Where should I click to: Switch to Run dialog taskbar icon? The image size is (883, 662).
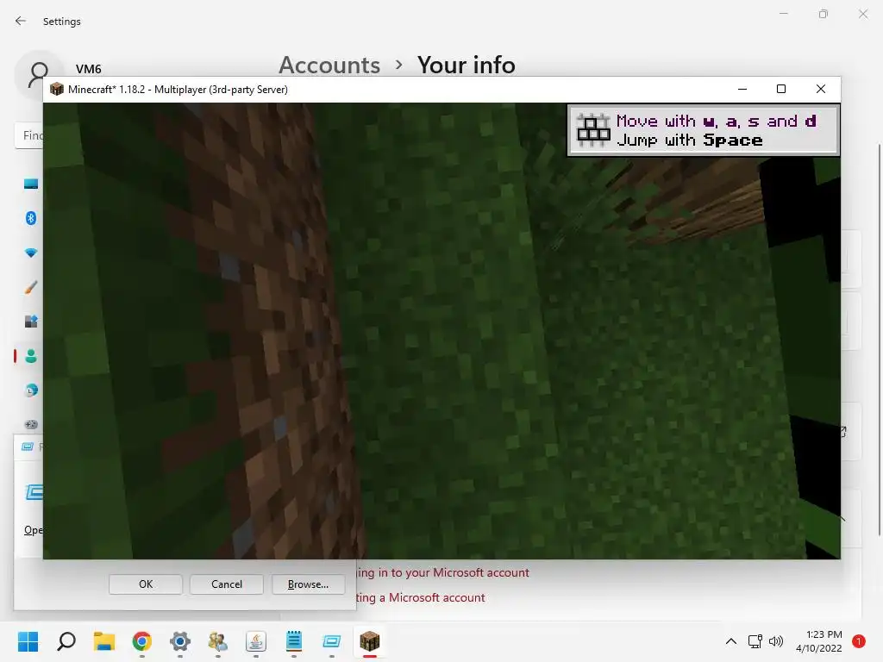pos(332,641)
